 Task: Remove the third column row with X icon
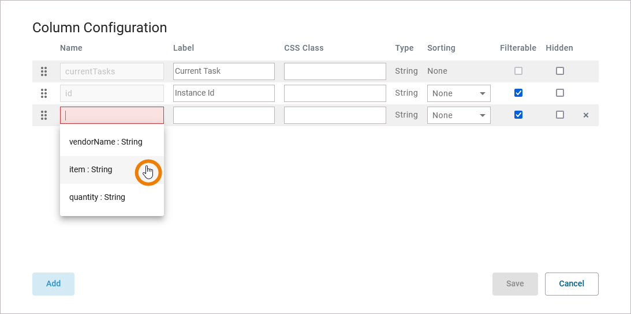pyautogui.click(x=586, y=115)
